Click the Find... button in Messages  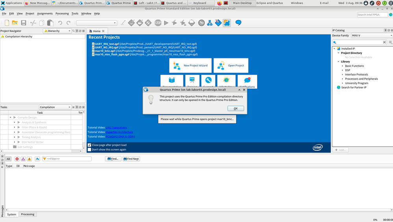(113, 159)
